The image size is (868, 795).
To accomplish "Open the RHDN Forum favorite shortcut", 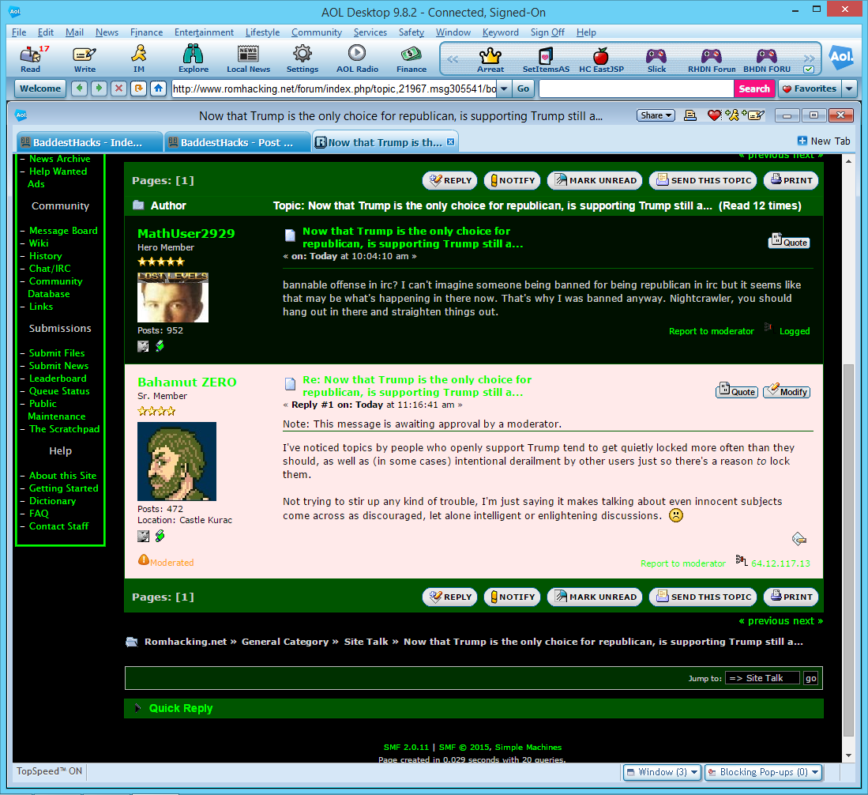I will point(712,59).
